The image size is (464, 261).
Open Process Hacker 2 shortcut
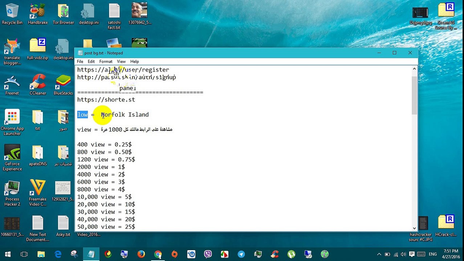(x=12, y=193)
